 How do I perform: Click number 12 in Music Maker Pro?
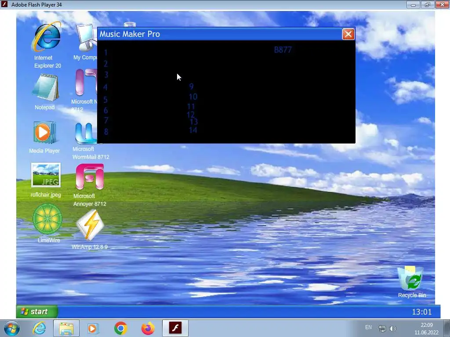191,115
